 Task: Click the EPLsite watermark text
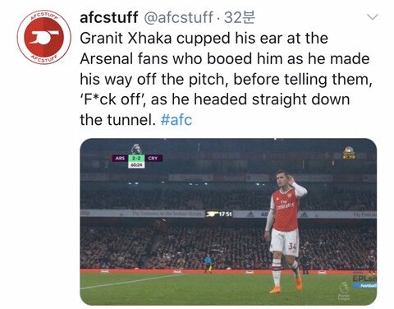tap(364, 279)
